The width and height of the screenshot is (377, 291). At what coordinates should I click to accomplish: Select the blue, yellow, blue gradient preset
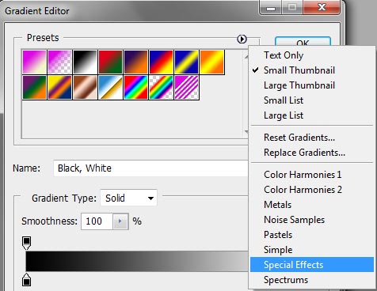(x=186, y=62)
